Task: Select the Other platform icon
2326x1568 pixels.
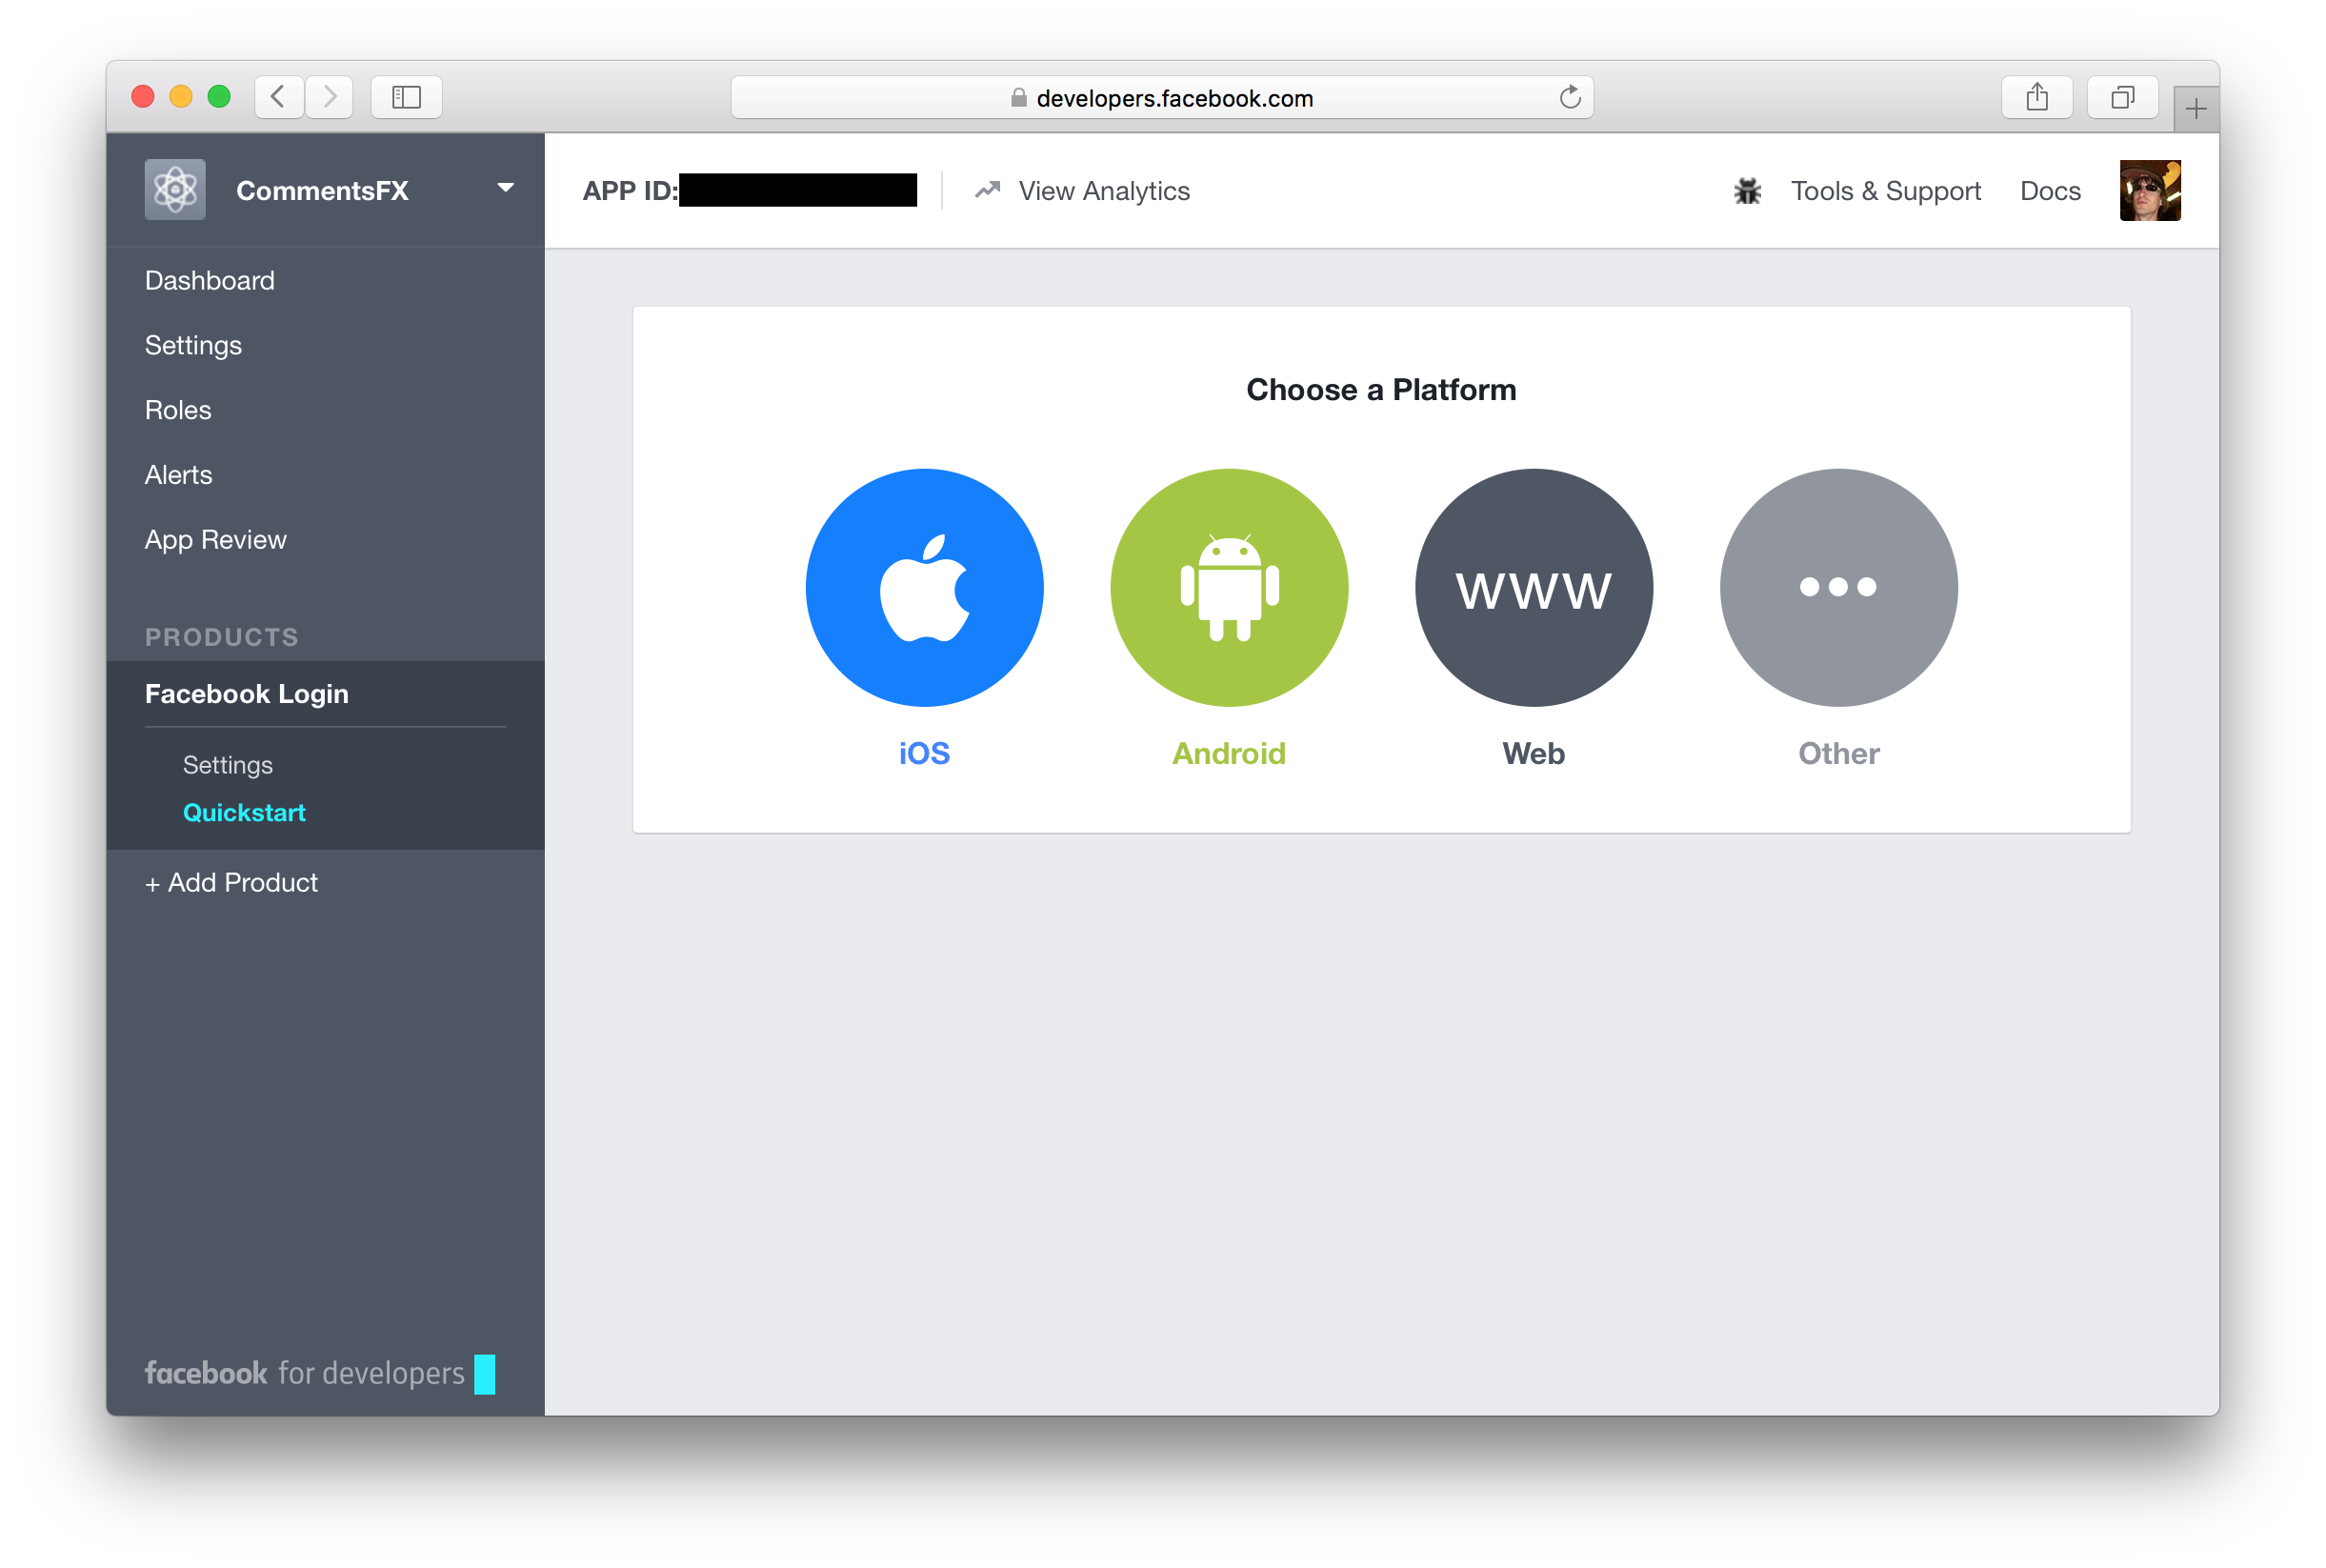Action: tap(1838, 586)
